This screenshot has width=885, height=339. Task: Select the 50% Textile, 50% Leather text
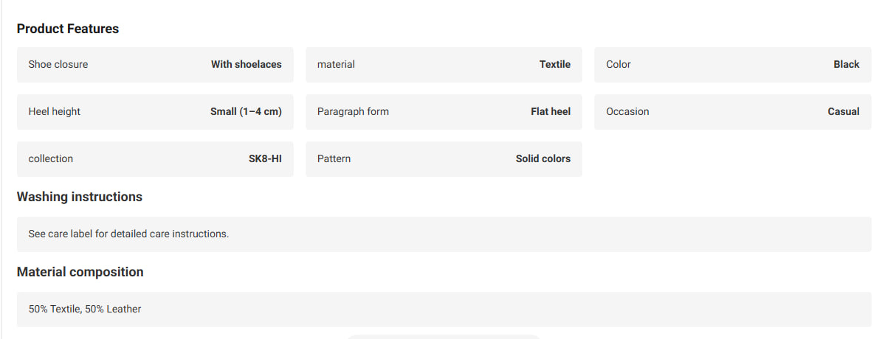[85, 310]
